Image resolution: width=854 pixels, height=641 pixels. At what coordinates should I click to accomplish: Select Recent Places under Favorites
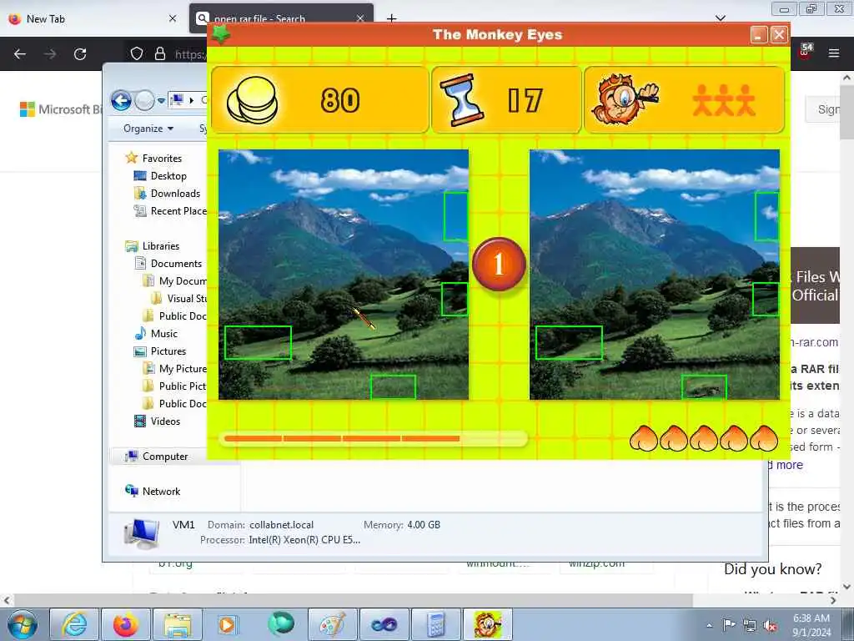(x=178, y=211)
